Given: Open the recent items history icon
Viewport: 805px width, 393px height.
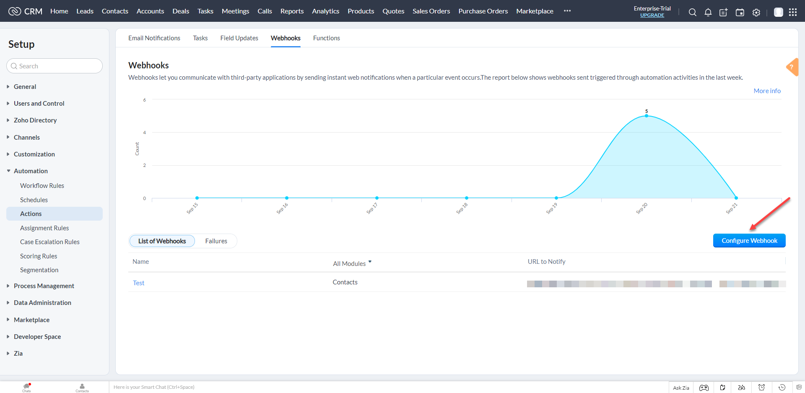Looking at the screenshot, I should coord(782,388).
